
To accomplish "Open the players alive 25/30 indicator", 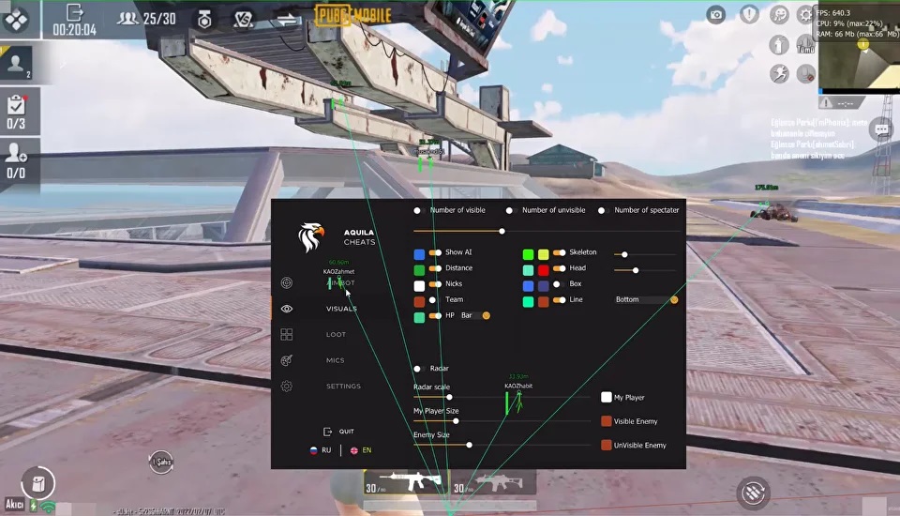I will 147,19.
